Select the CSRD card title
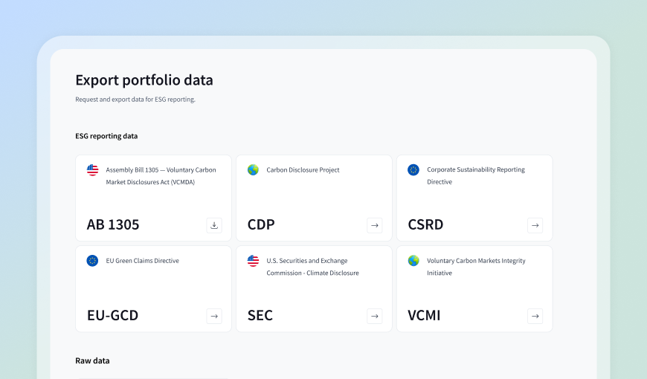 [425, 224]
